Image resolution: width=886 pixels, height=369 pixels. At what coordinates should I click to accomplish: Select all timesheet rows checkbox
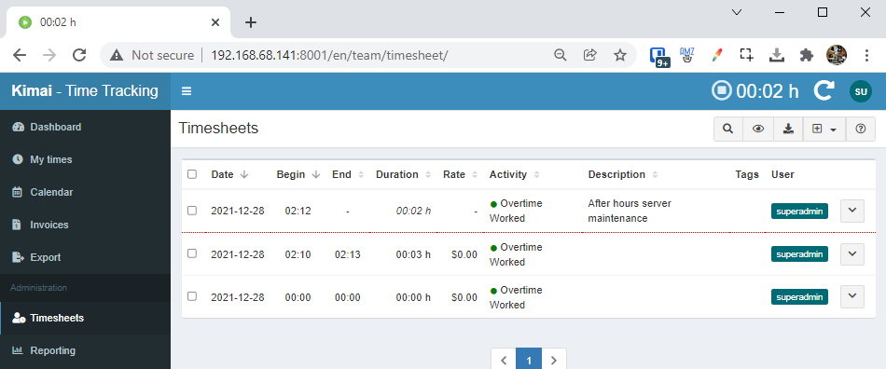[x=192, y=174]
